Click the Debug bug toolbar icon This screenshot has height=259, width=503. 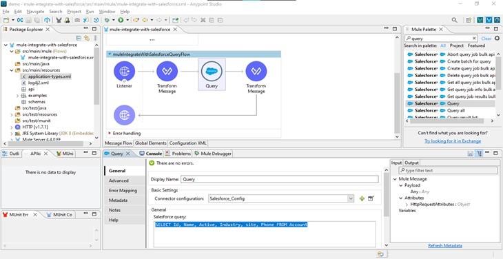point(107,20)
